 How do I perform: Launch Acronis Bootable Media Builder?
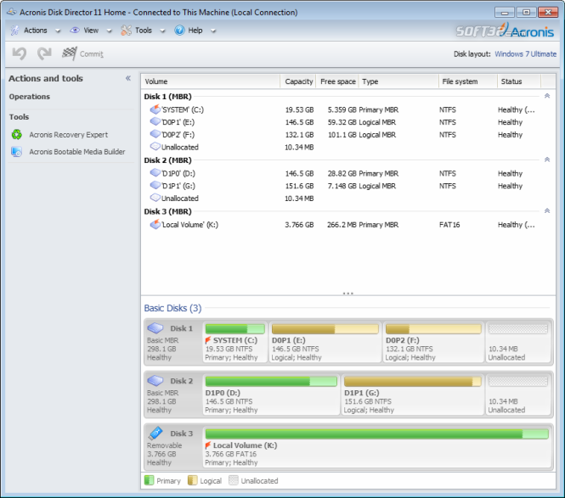point(77,152)
